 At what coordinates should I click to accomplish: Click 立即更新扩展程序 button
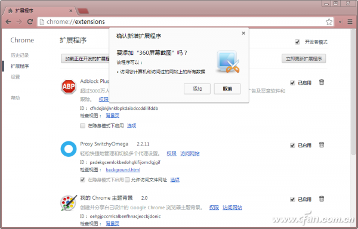tap(304, 58)
